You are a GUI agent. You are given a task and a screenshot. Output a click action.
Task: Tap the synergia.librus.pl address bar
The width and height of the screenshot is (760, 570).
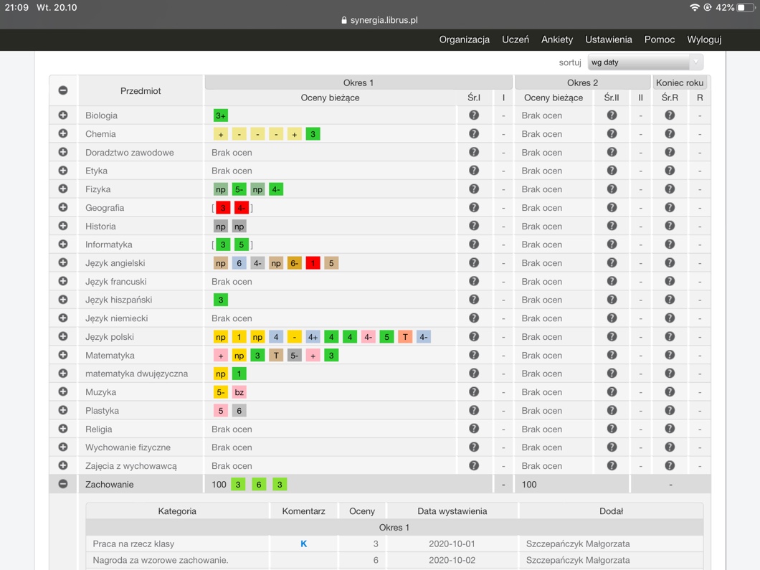click(x=380, y=20)
